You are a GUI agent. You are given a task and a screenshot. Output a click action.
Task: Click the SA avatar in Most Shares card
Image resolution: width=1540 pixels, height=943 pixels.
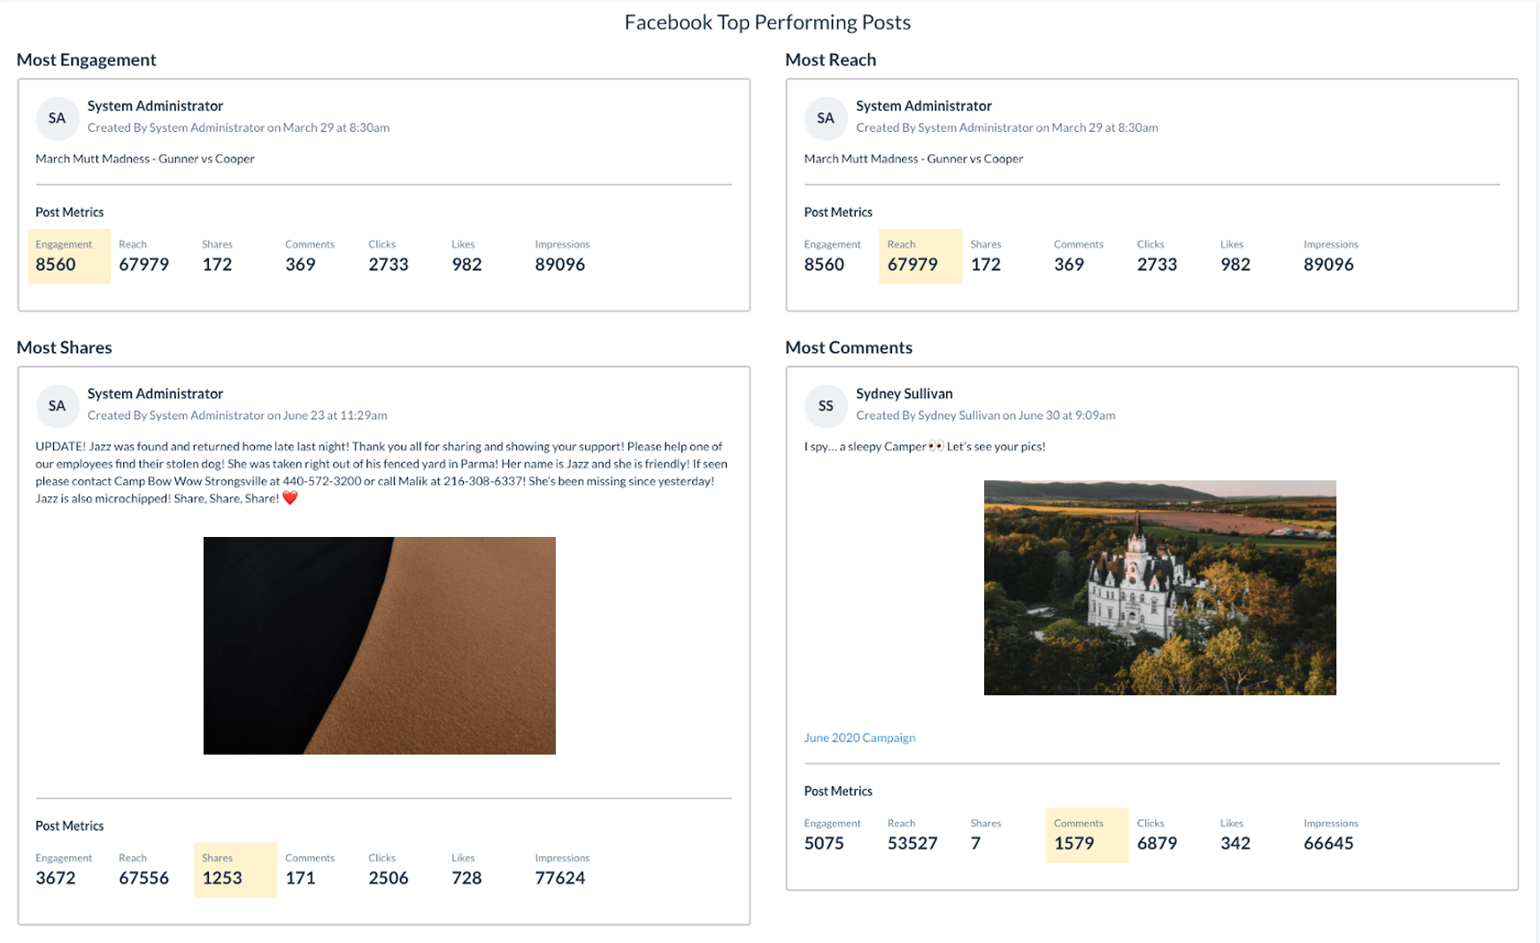tap(57, 406)
